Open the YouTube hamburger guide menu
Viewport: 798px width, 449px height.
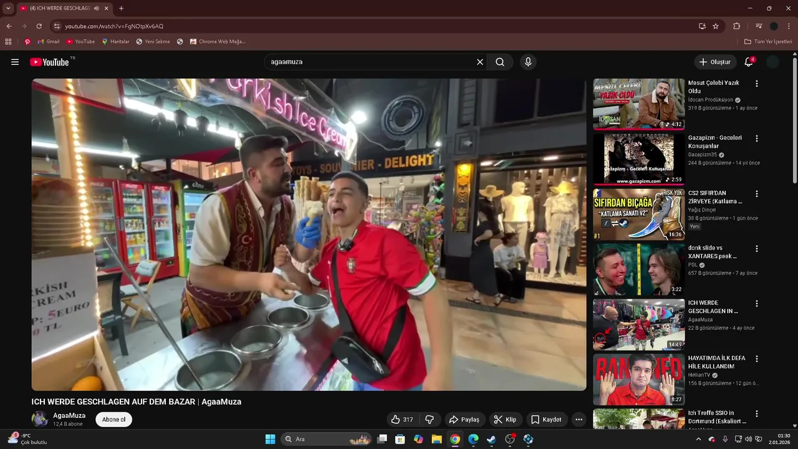click(x=15, y=62)
